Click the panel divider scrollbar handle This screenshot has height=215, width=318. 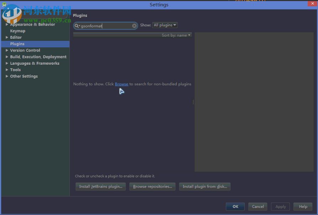point(193,102)
